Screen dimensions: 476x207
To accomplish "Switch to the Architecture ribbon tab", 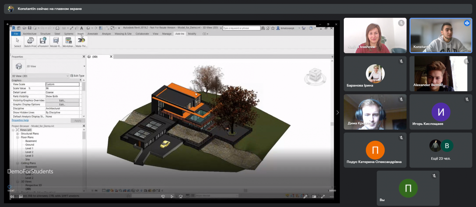I will click(30, 34).
